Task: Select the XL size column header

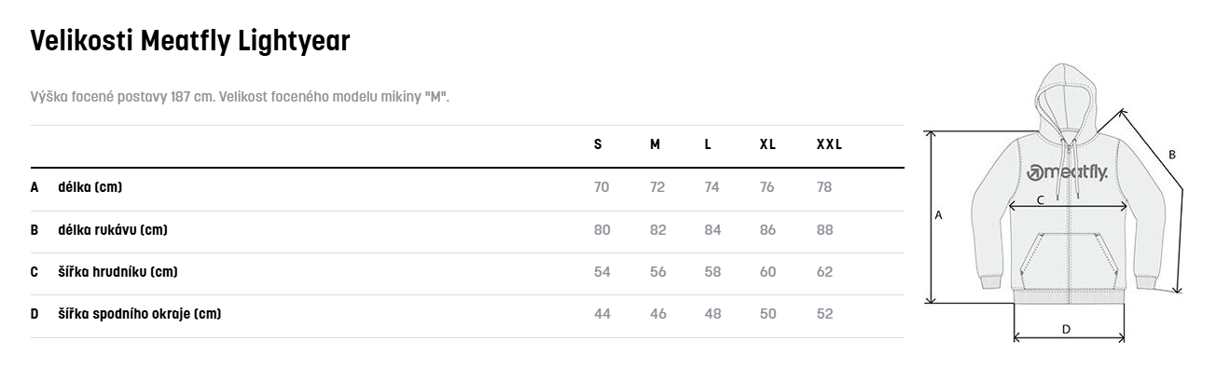Action: (x=767, y=144)
